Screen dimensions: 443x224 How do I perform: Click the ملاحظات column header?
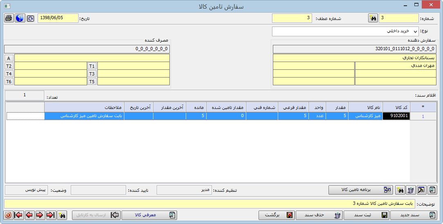84,107
